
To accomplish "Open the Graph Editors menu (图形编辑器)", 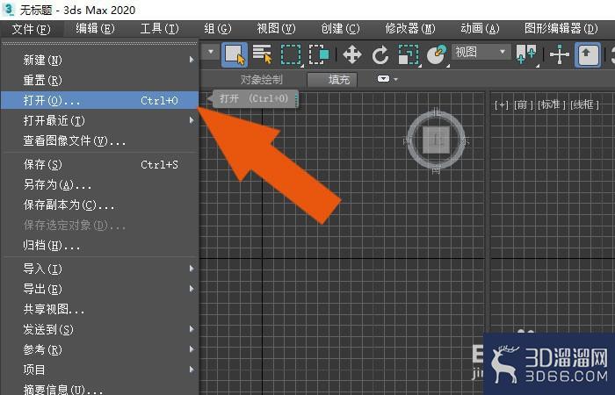I will (x=561, y=29).
